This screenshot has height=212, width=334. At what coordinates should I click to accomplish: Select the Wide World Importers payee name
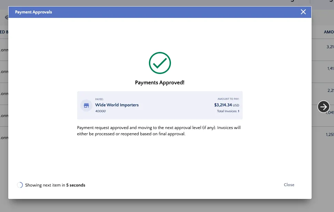(x=117, y=105)
